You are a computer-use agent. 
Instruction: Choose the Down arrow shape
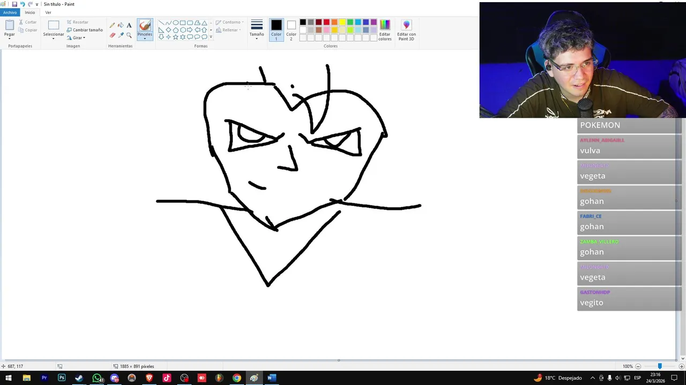pyautogui.click(x=161, y=37)
